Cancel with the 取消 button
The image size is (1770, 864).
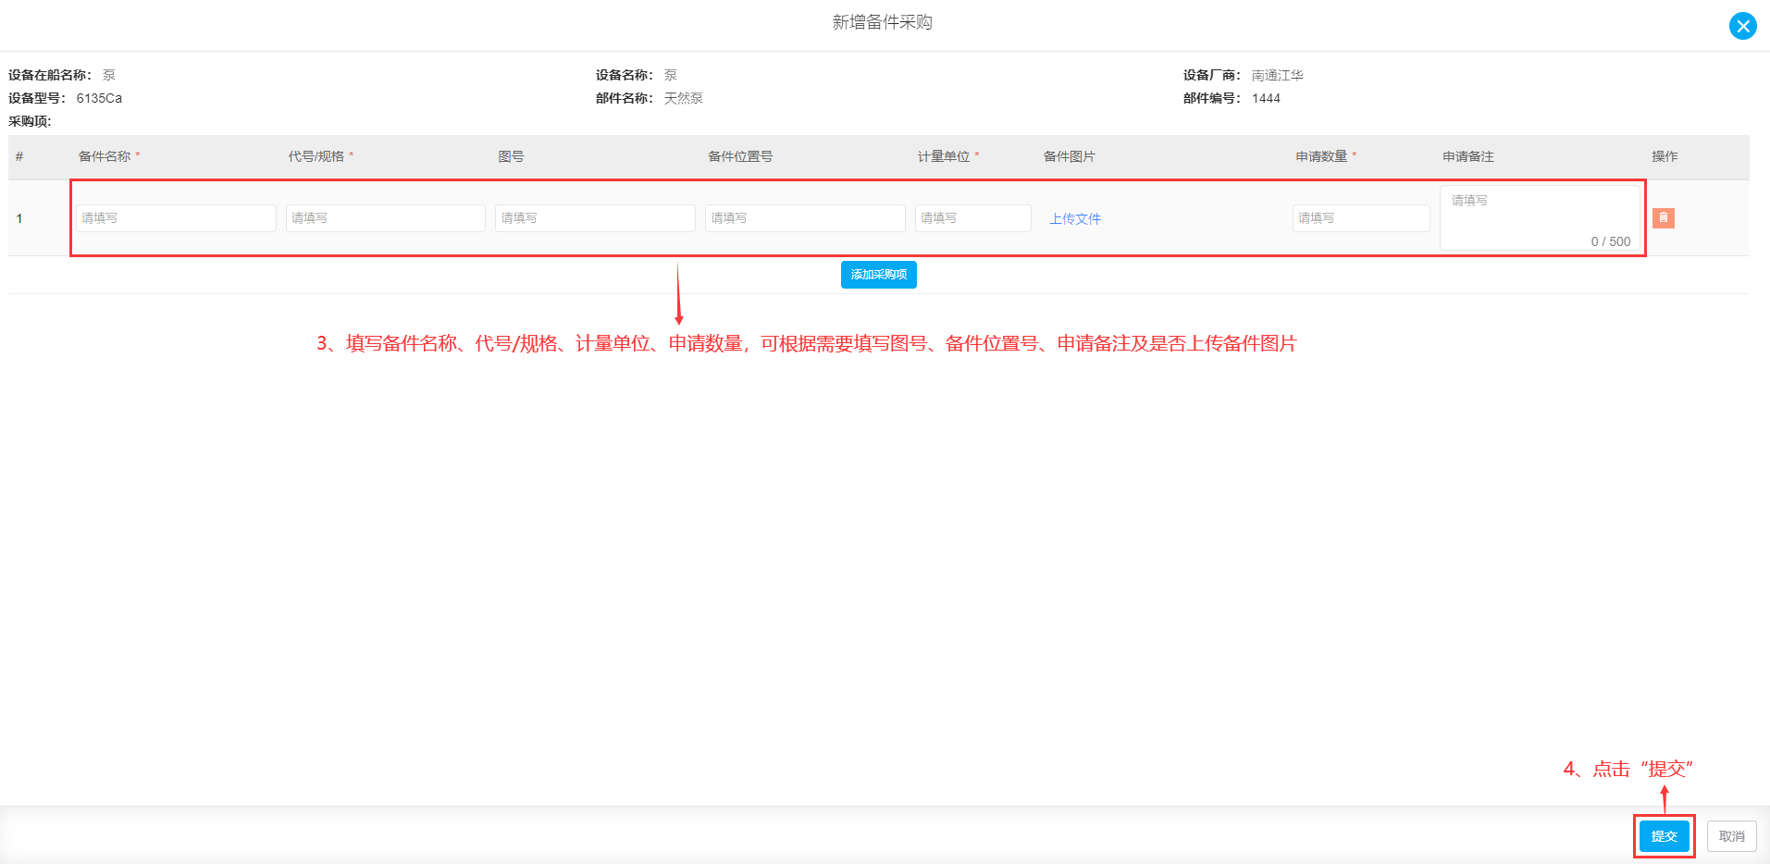coord(1731,836)
